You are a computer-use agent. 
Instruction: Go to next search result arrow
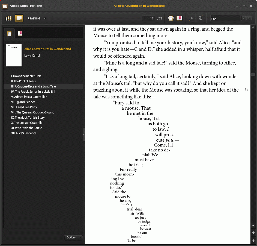point(249,18)
